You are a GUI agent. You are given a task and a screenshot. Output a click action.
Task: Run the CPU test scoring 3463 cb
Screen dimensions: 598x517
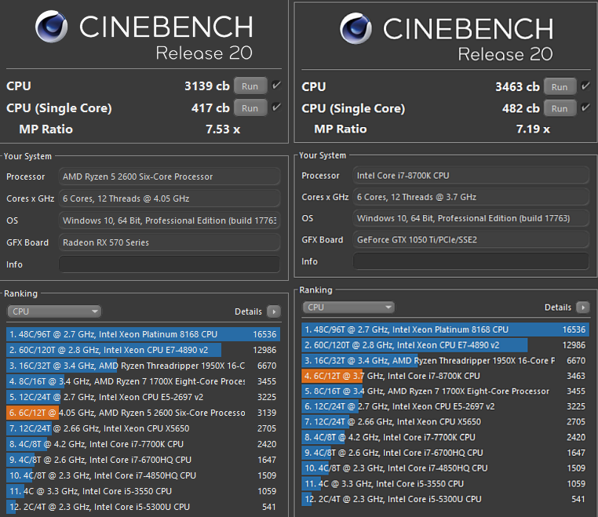click(560, 86)
